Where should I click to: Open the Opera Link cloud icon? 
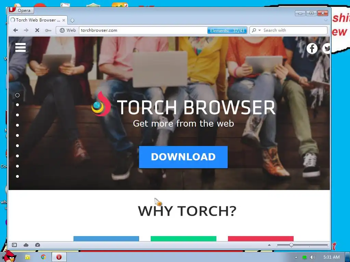click(26, 245)
